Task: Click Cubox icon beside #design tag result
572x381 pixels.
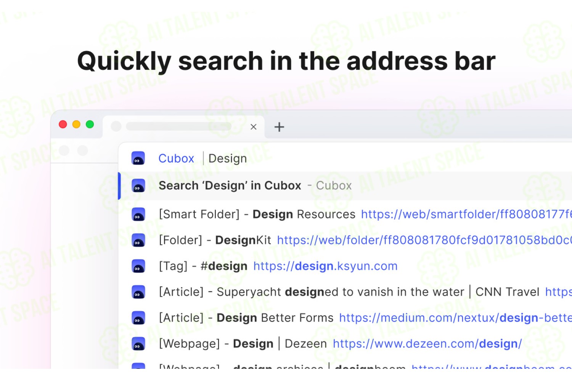Action: click(138, 266)
